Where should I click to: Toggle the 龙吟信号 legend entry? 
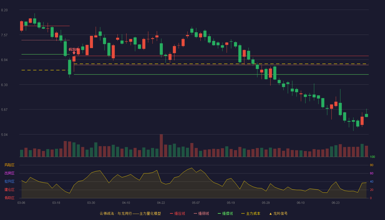pyautogui.click(x=278, y=213)
